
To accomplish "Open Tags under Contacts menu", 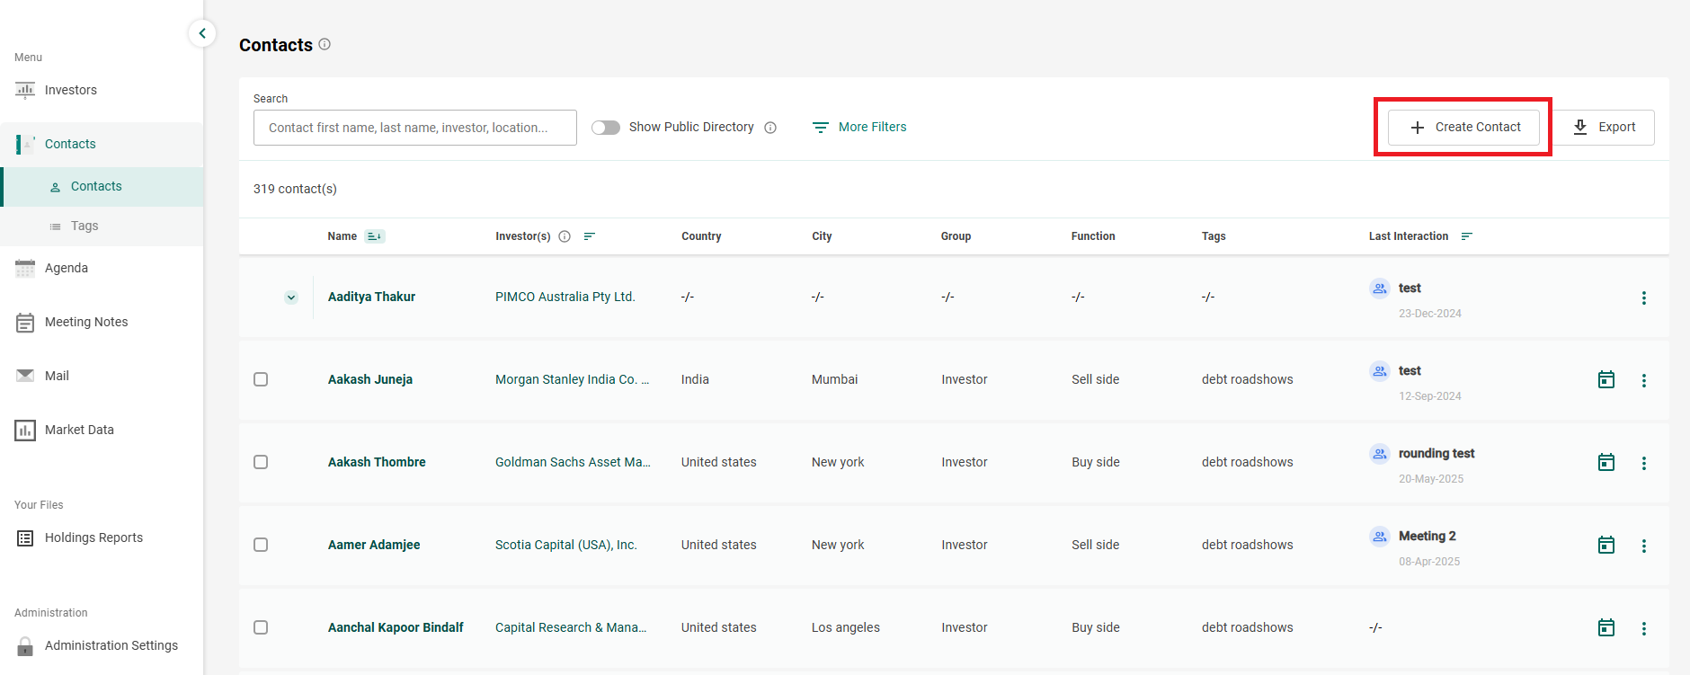I will pos(84,226).
